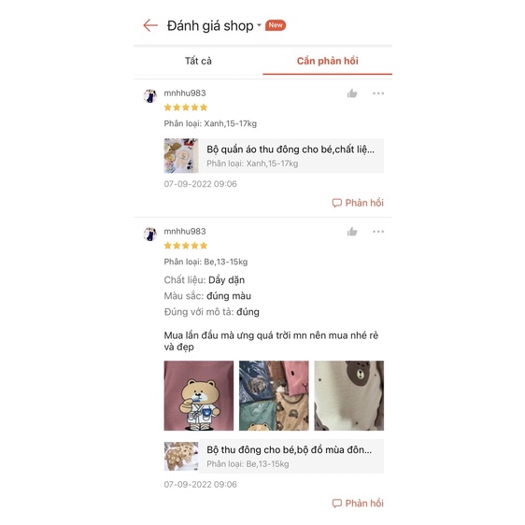Open more options for second review

pos(378,232)
